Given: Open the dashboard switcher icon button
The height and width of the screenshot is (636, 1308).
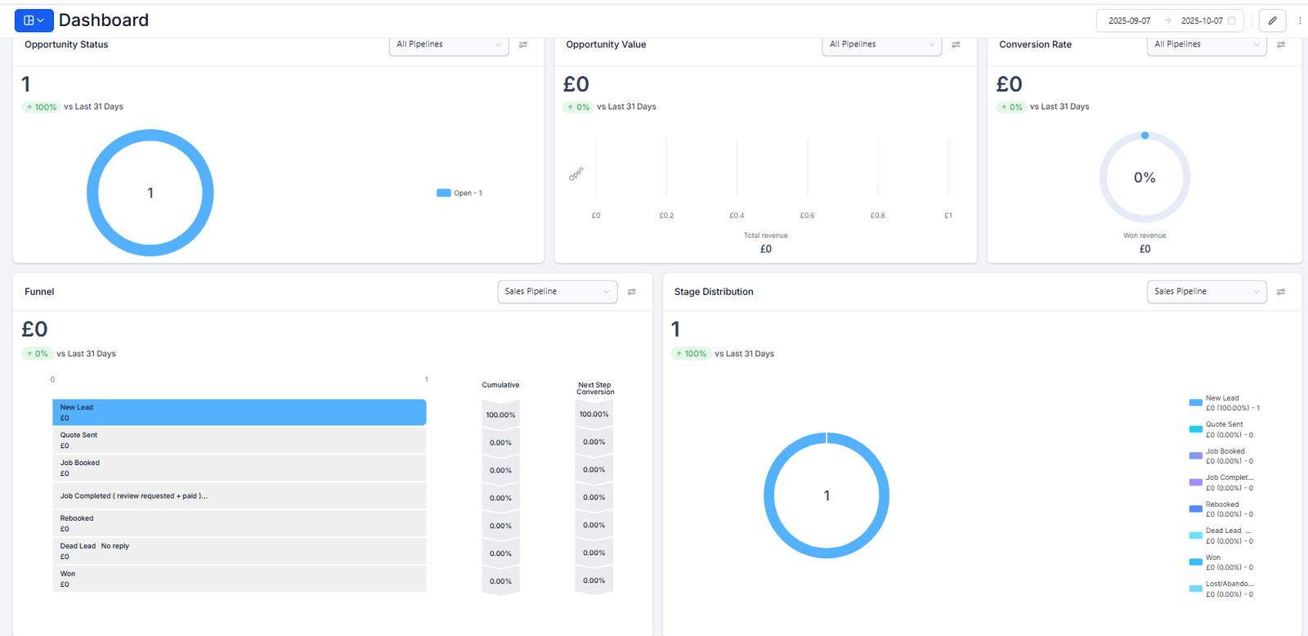Looking at the screenshot, I should 34,20.
